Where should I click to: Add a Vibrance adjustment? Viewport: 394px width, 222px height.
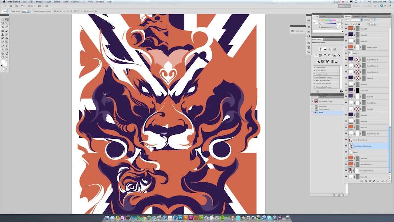[x=316, y=55]
